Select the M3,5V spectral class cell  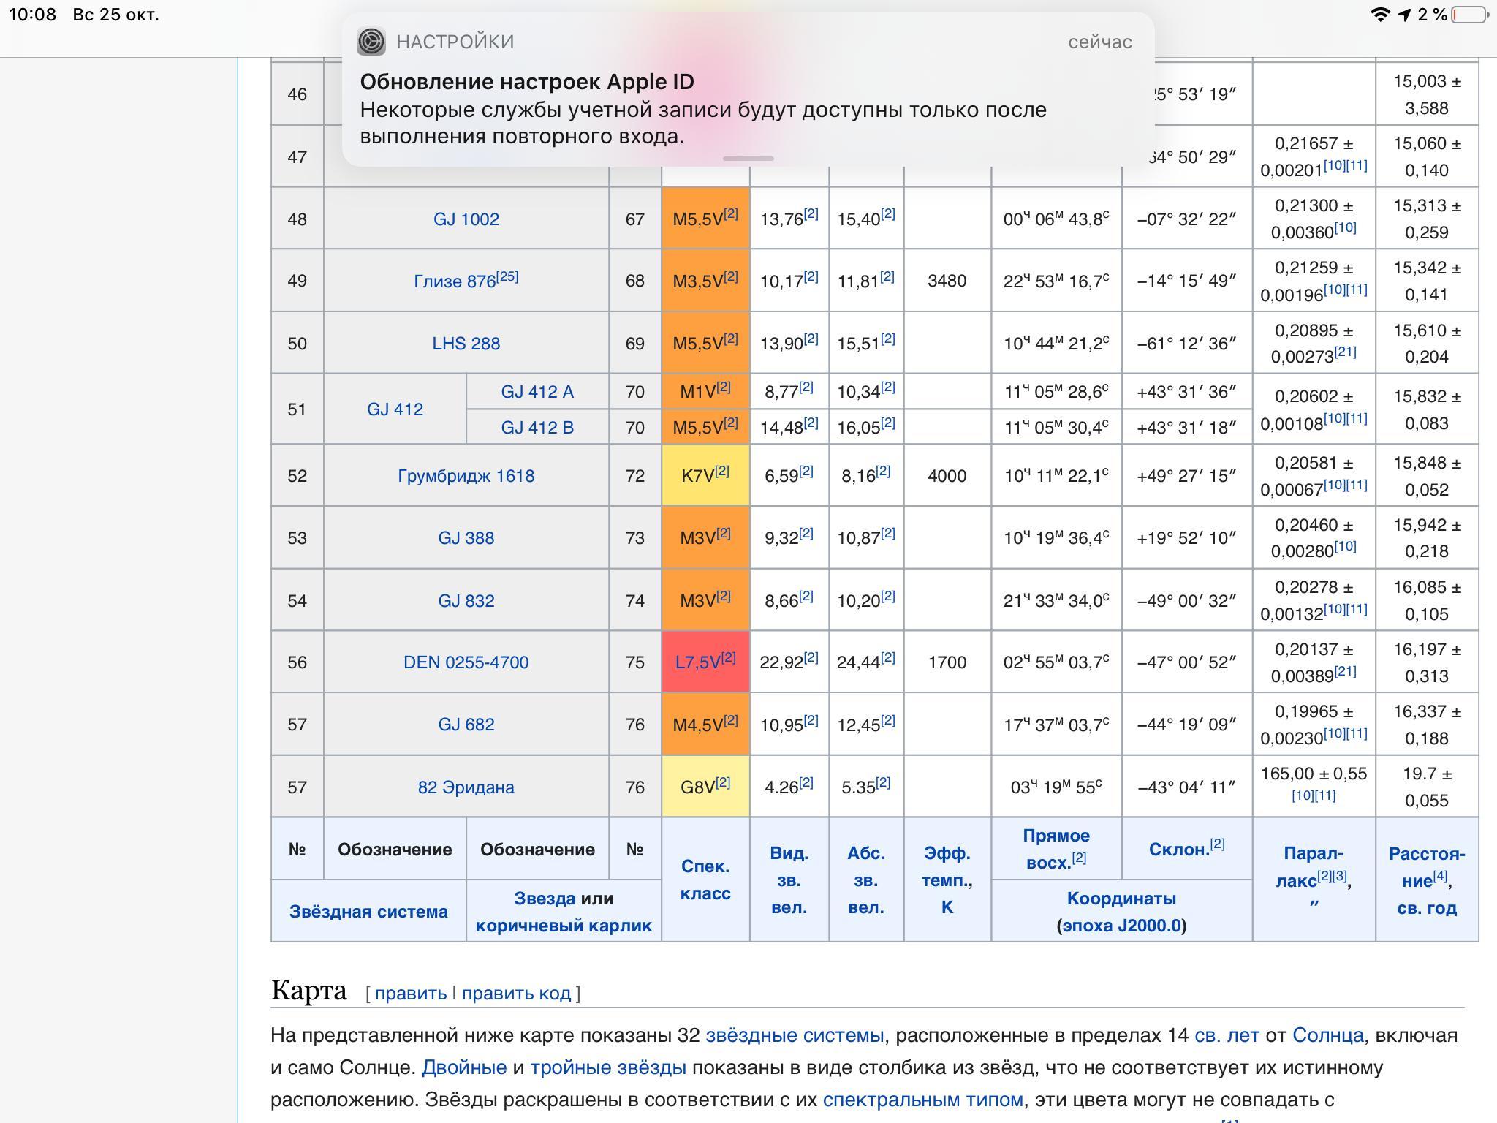pos(705,281)
